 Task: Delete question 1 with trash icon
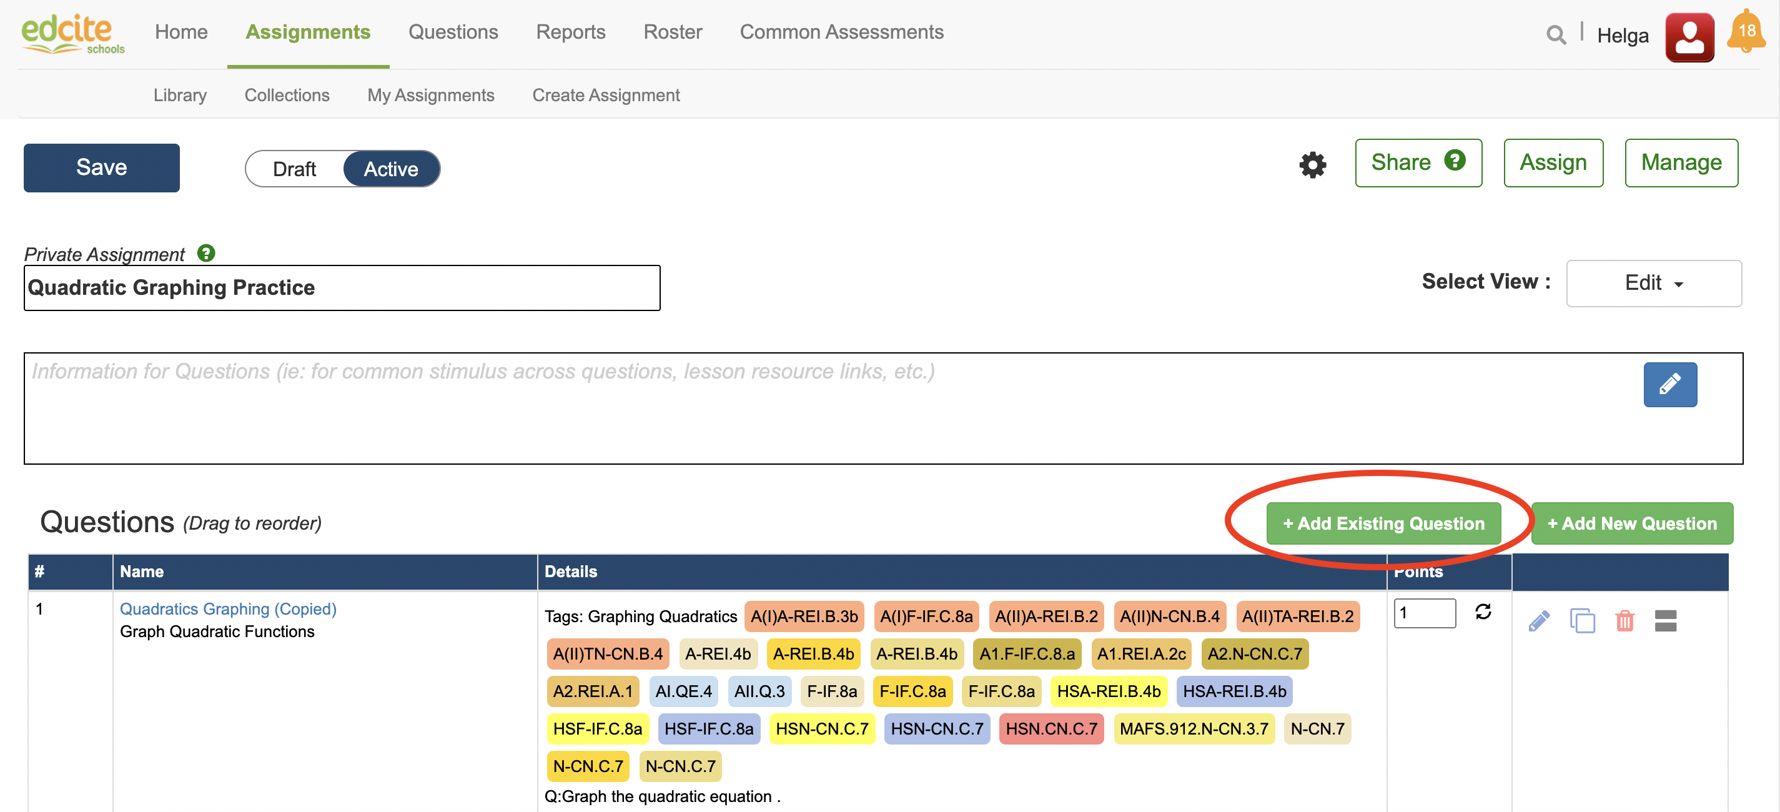(1624, 621)
